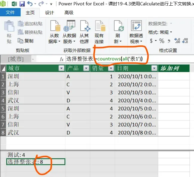
Task: Click the cell 信阳 in row 3
Action: [x=36, y=93]
